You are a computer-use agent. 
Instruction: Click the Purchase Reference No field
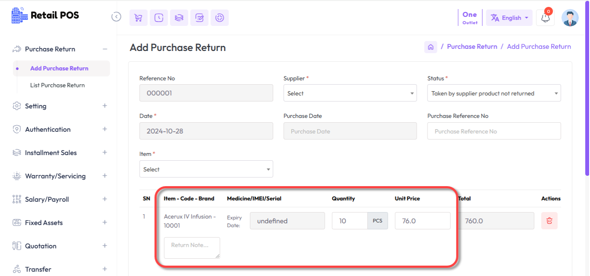point(494,131)
